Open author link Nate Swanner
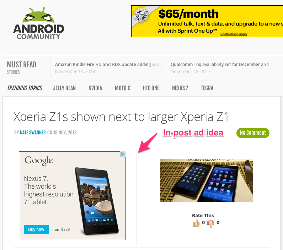283x250 pixels. tap(33, 133)
